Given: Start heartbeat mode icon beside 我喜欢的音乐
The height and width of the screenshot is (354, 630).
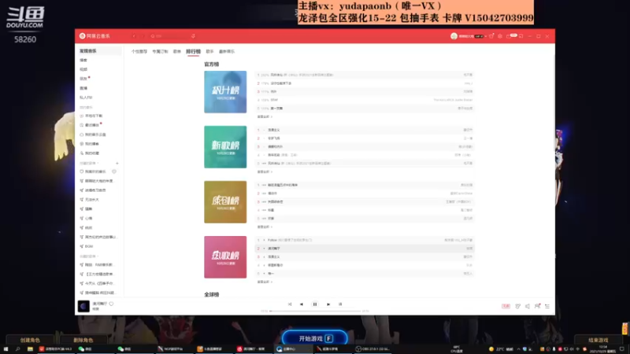Looking at the screenshot, I should coord(114,171).
